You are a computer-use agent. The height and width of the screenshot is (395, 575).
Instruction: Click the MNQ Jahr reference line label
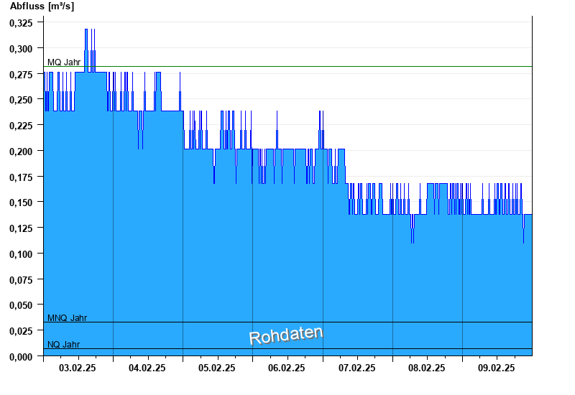point(67,317)
